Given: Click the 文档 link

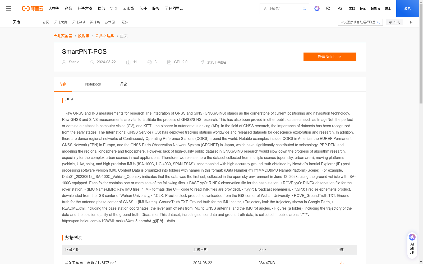Looking at the screenshot, I should point(352,8).
